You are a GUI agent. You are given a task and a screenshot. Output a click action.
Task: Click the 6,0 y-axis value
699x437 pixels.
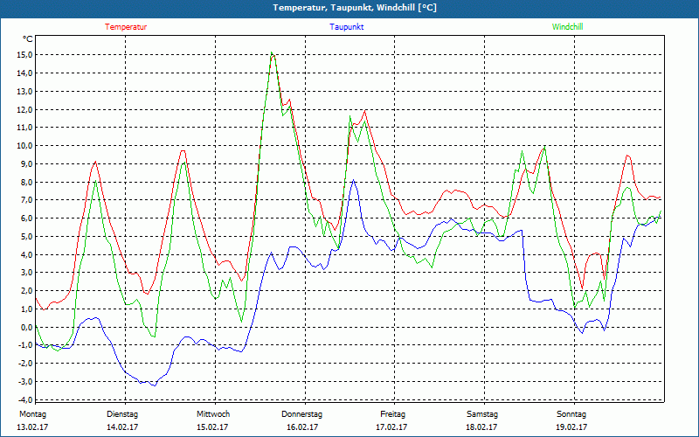(27, 218)
